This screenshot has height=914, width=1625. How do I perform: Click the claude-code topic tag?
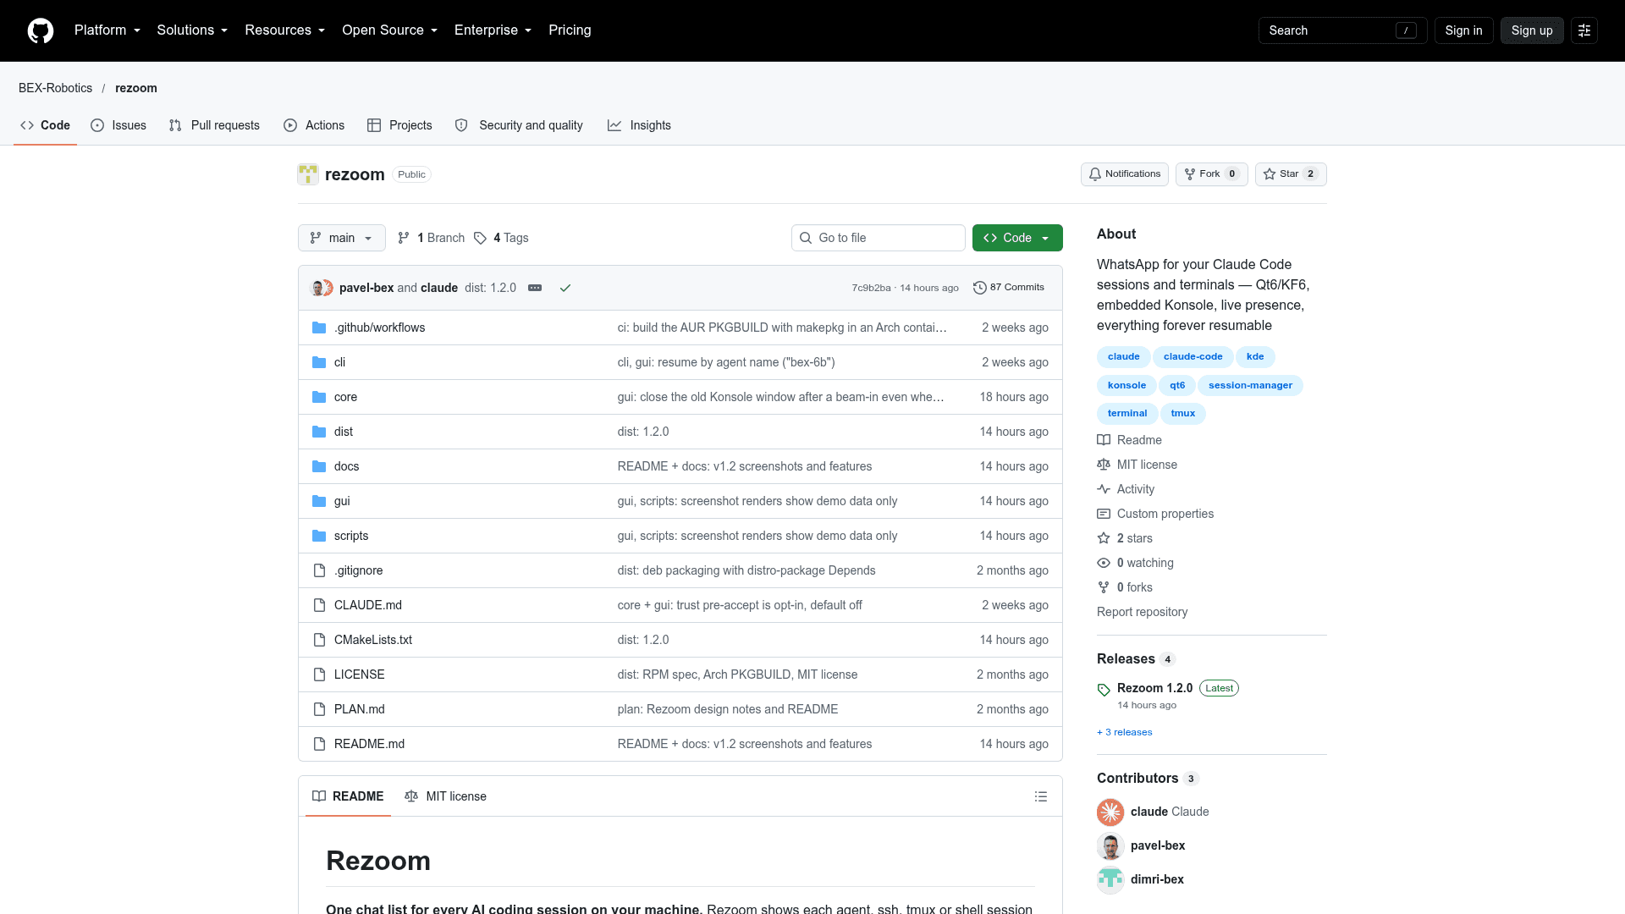1193,357
